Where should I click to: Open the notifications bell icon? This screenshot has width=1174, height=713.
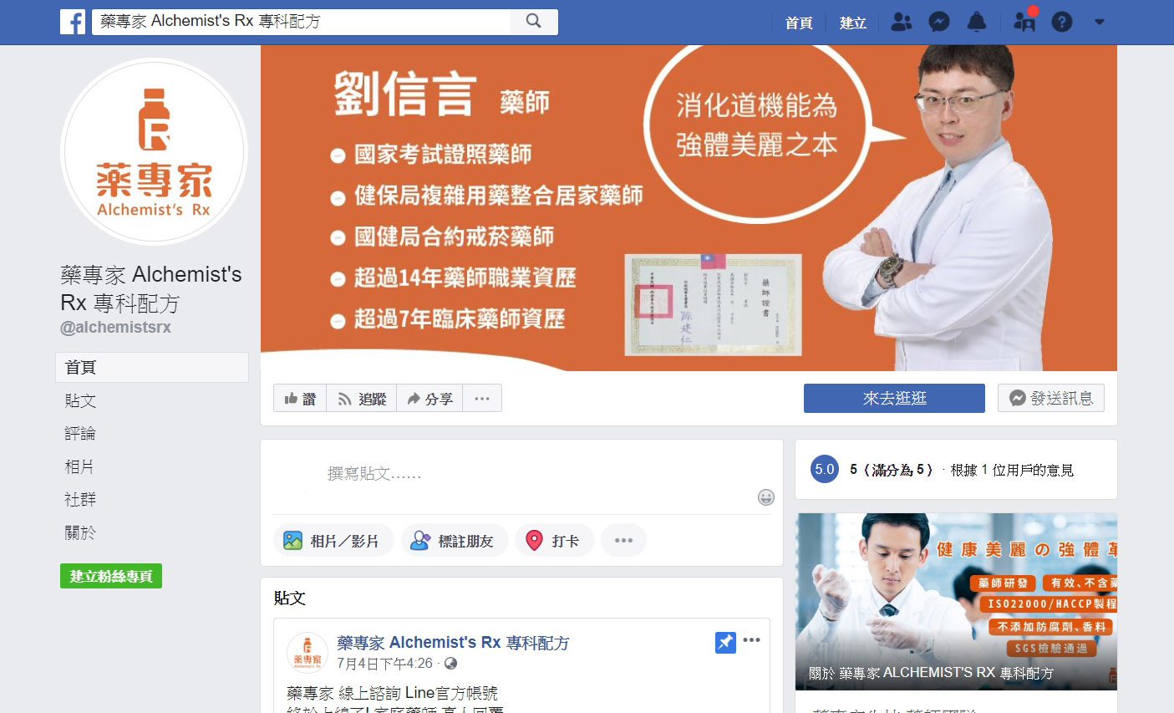[977, 23]
